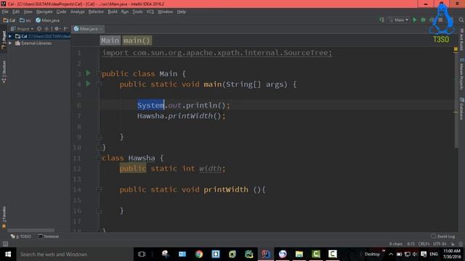Open the TODO tool window

(x=21, y=236)
